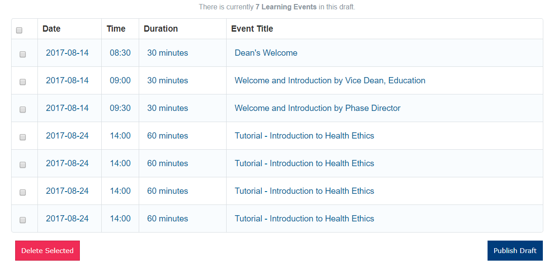
Task: Click the 09:30 time link
Action: pyautogui.click(x=120, y=108)
